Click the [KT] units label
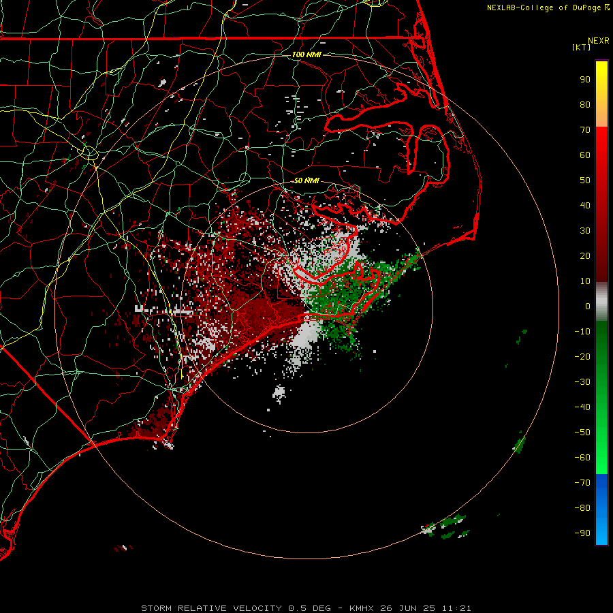This screenshot has width=613, height=613. pos(582,47)
